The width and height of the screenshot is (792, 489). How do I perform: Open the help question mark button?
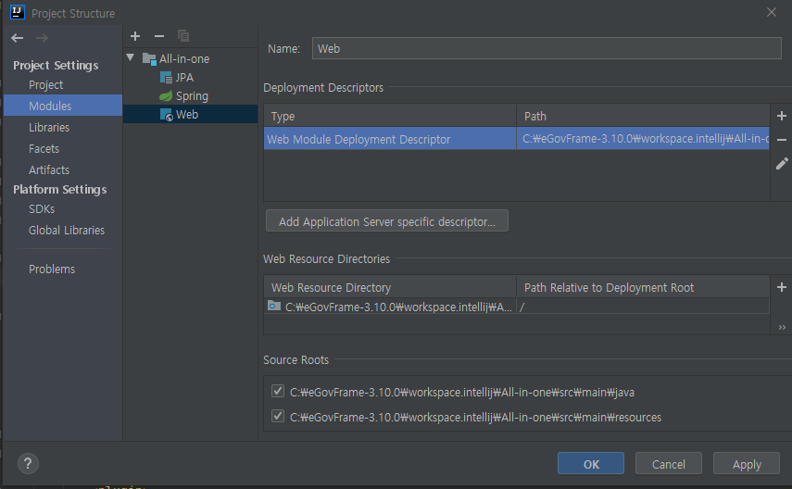pos(29,464)
